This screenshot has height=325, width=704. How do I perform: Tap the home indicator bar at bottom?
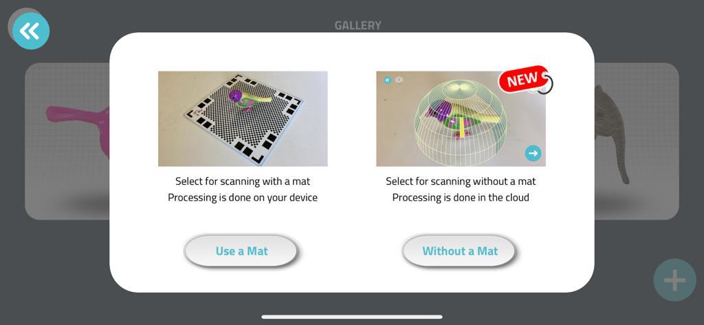tap(352, 317)
